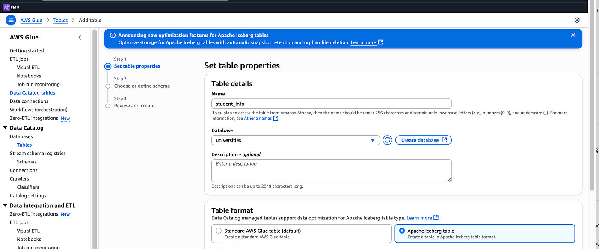Click the Description text area
This screenshot has height=249, width=599.
point(332,171)
